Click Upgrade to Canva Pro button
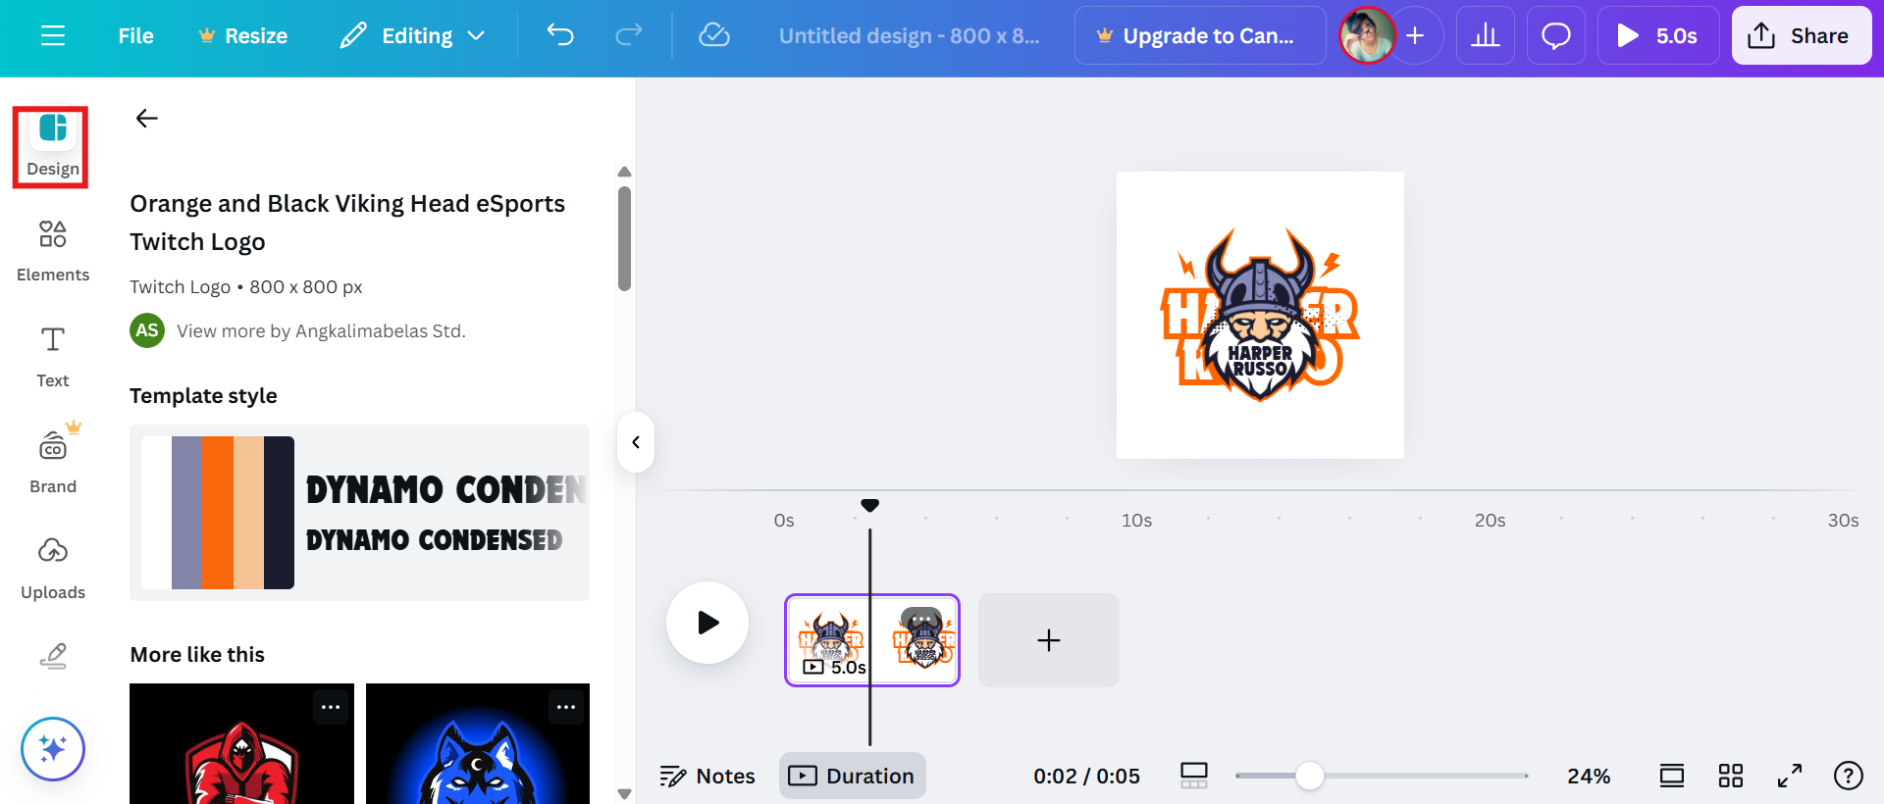Screen dimensions: 1884x804 point(1200,36)
